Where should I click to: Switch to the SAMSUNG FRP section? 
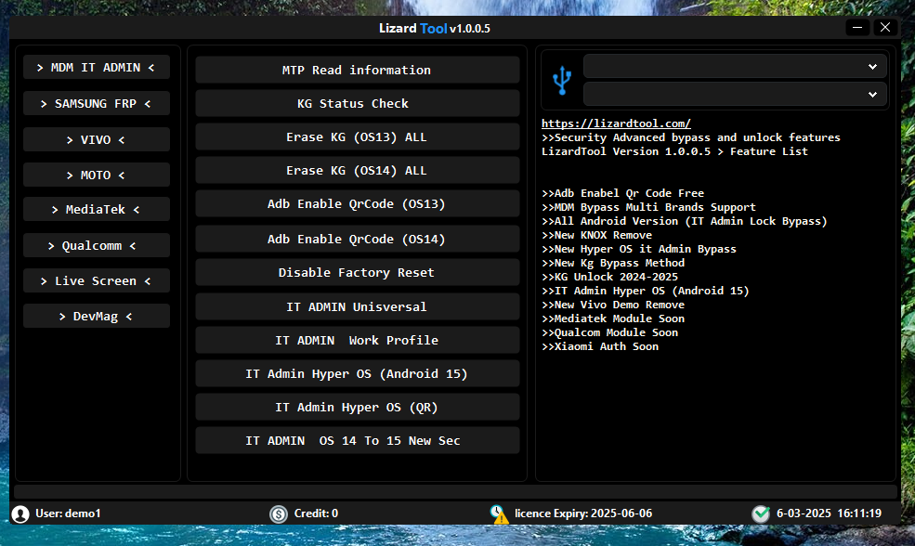pos(97,104)
